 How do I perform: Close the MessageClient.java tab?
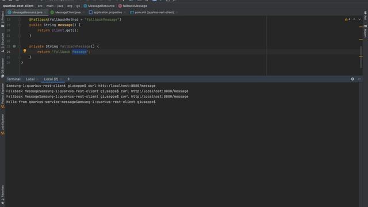tap(83, 12)
